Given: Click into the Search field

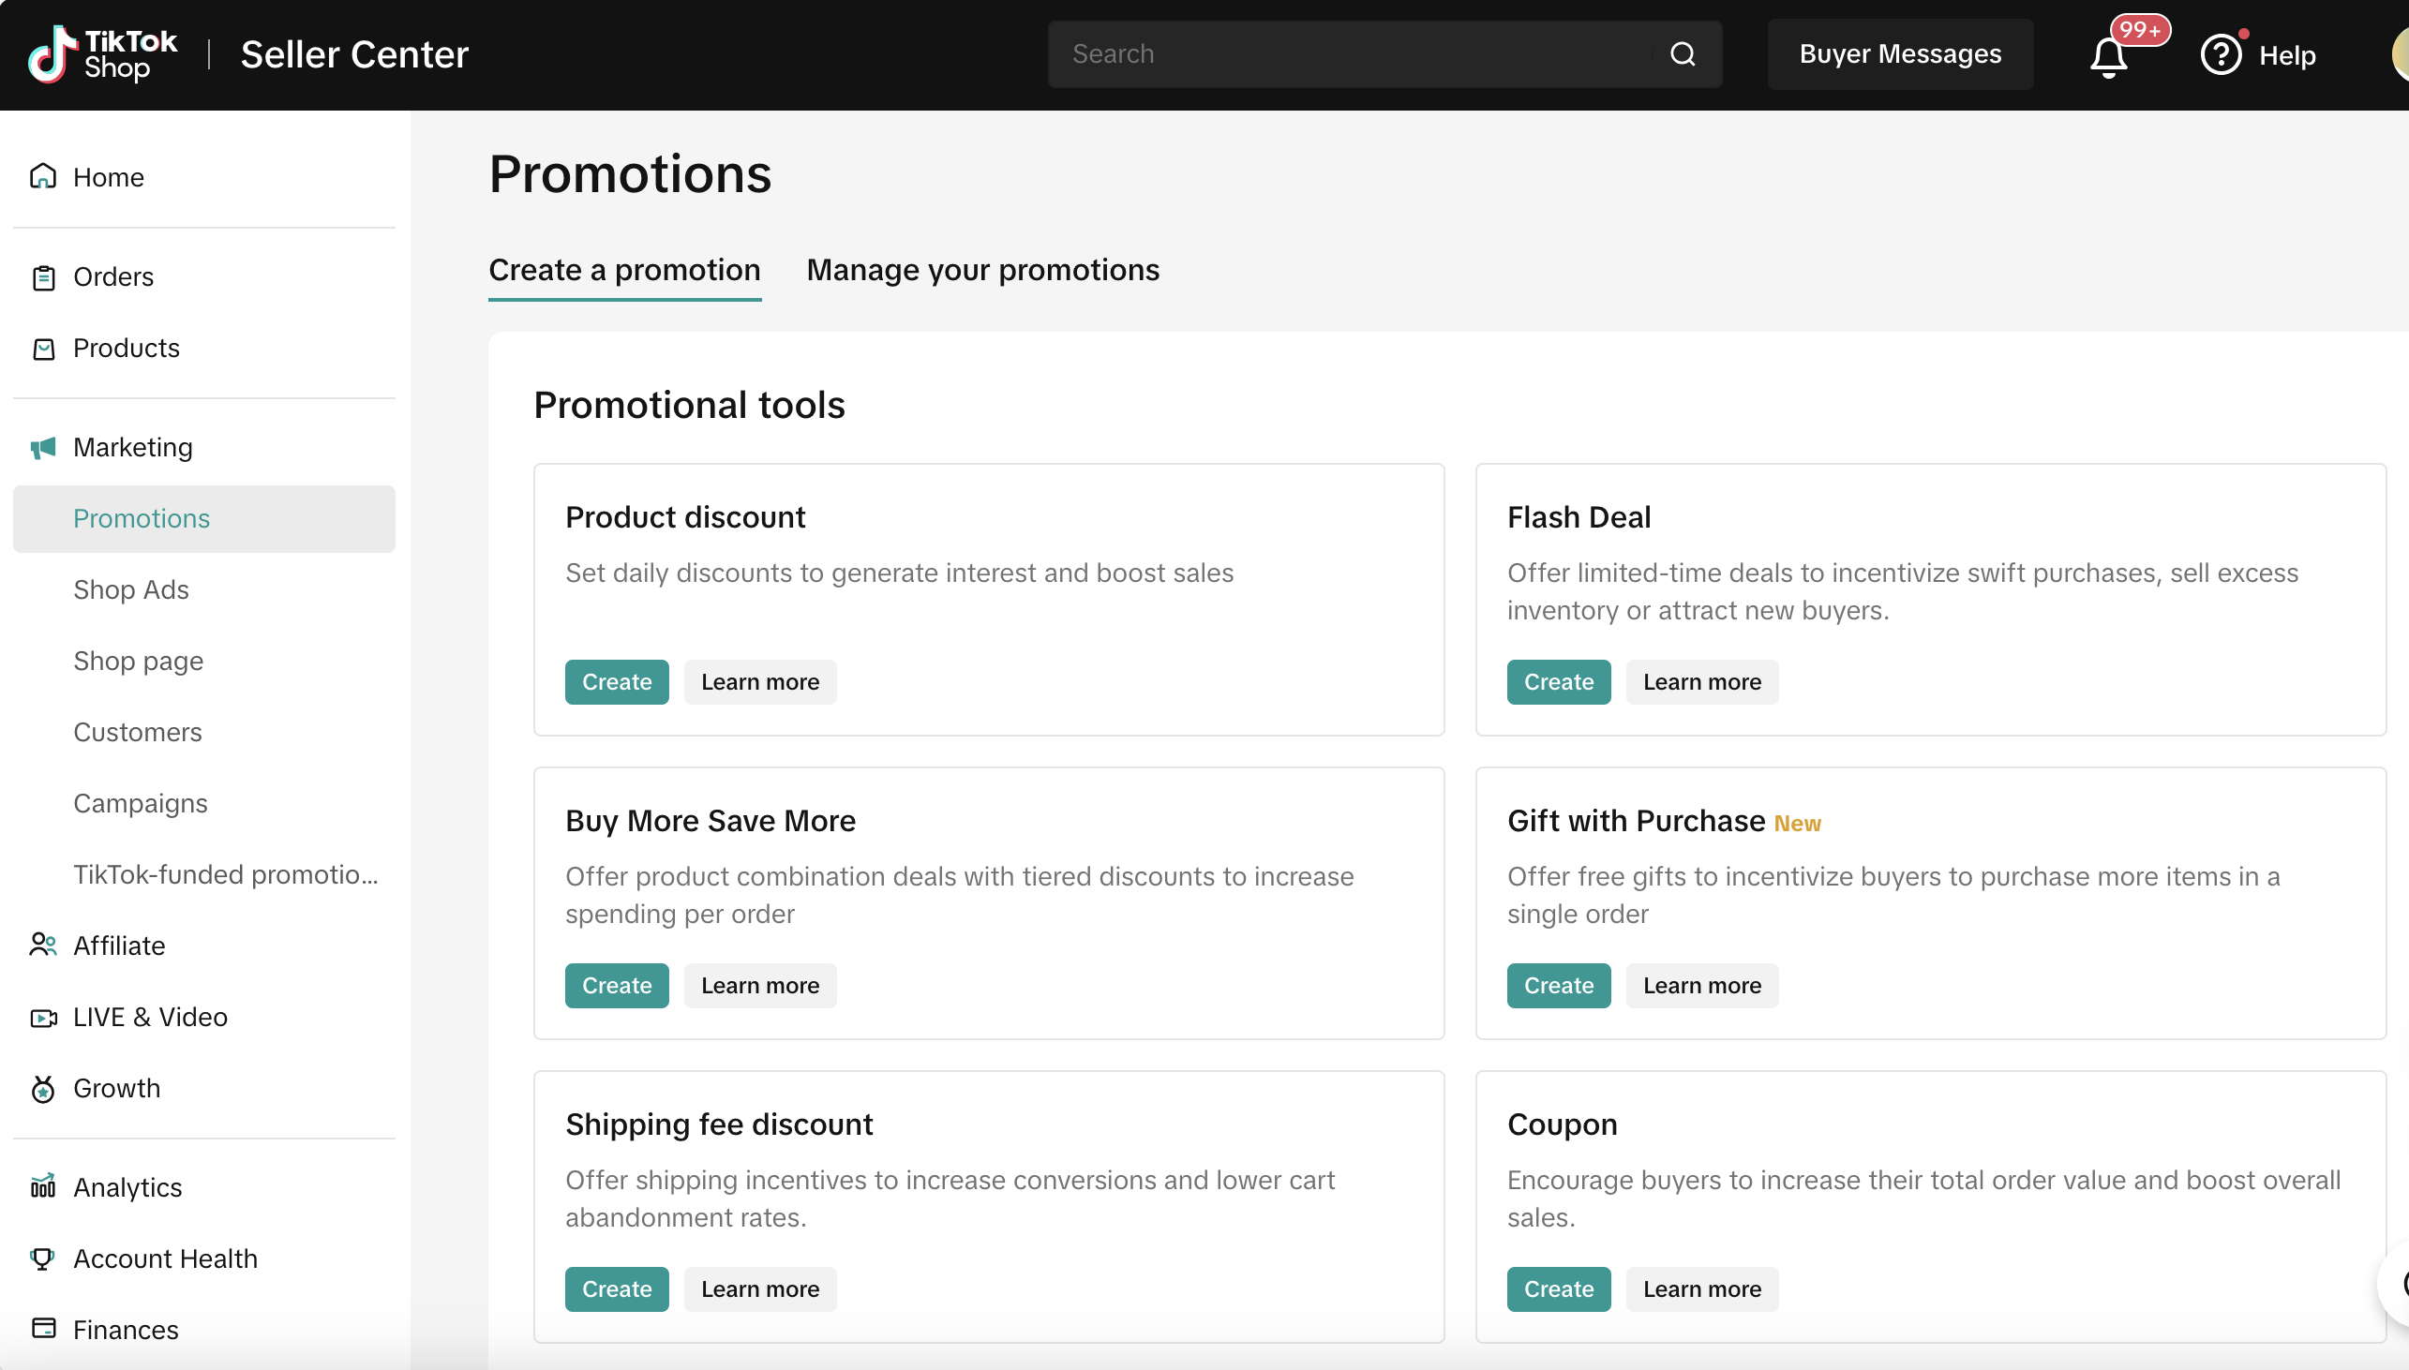Looking at the screenshot, I should 1355,54.
